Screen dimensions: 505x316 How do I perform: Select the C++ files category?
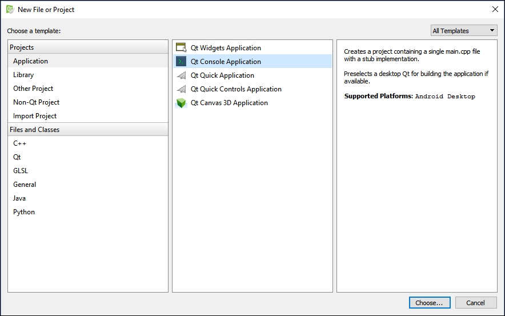[88, 143]
